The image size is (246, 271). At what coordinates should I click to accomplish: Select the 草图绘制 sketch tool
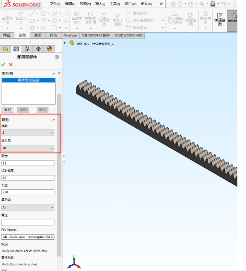tap(7, 18)
